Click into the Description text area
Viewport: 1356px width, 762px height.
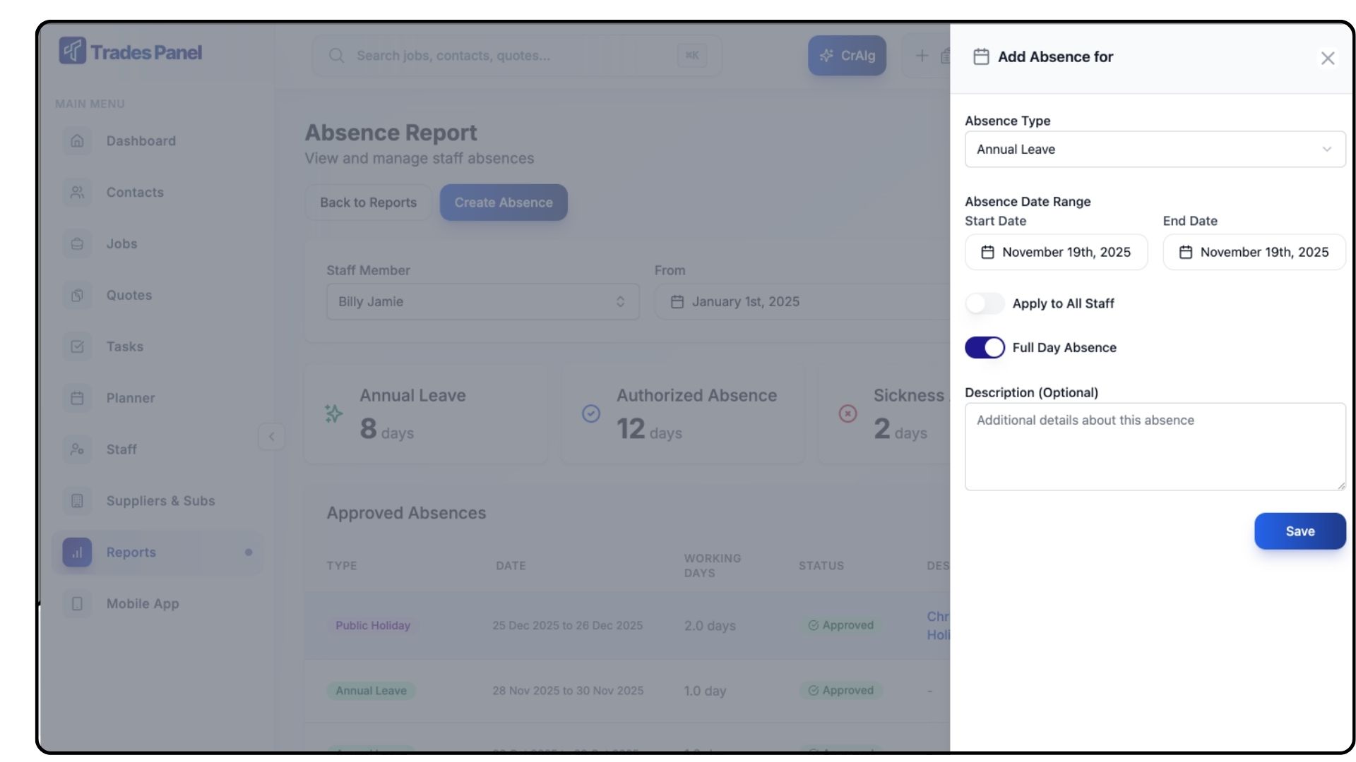tap(1155, 447)
